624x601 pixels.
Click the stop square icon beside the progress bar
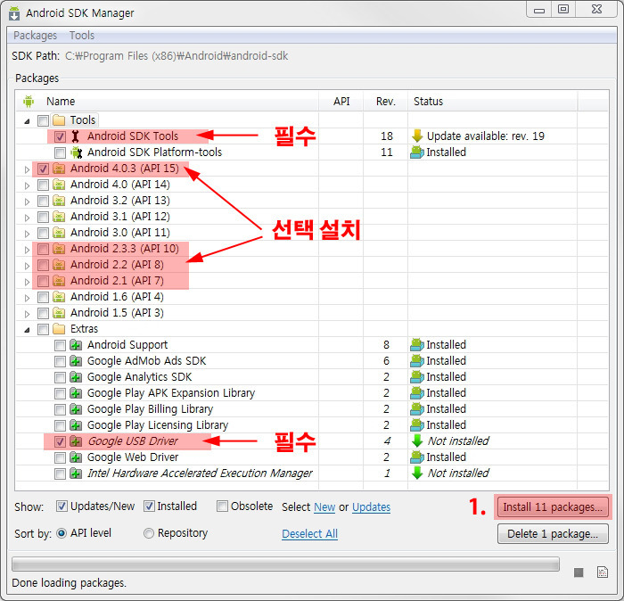point(579,572)
